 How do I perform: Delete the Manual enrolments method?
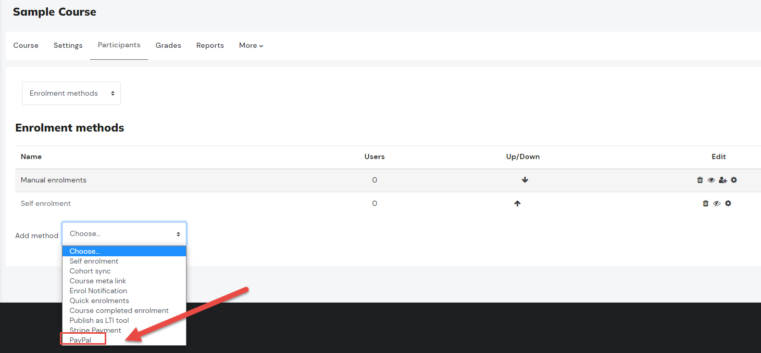[700, 180]
